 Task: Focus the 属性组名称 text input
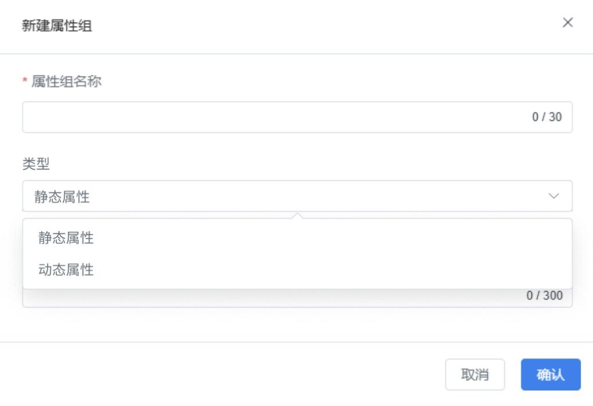point(272,117)
